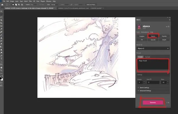Click the background color swatch

pos(2,80)
